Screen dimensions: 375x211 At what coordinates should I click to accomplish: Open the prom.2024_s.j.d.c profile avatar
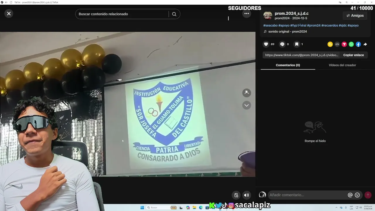point(268,16)
